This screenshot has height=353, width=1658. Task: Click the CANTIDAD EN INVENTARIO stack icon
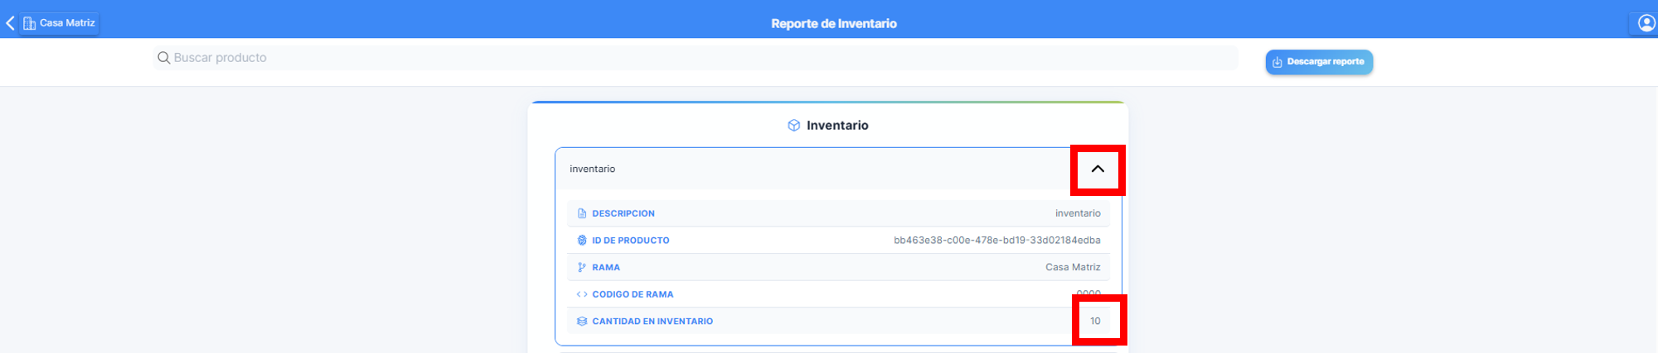click(582, 322)
